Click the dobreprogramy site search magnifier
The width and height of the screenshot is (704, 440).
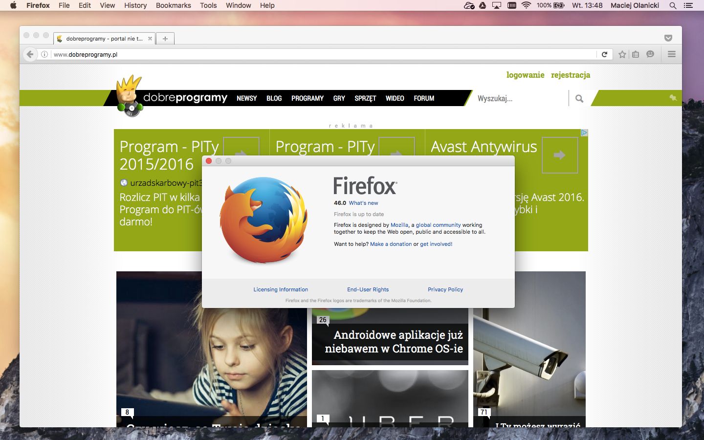click(x=579, y=98)
